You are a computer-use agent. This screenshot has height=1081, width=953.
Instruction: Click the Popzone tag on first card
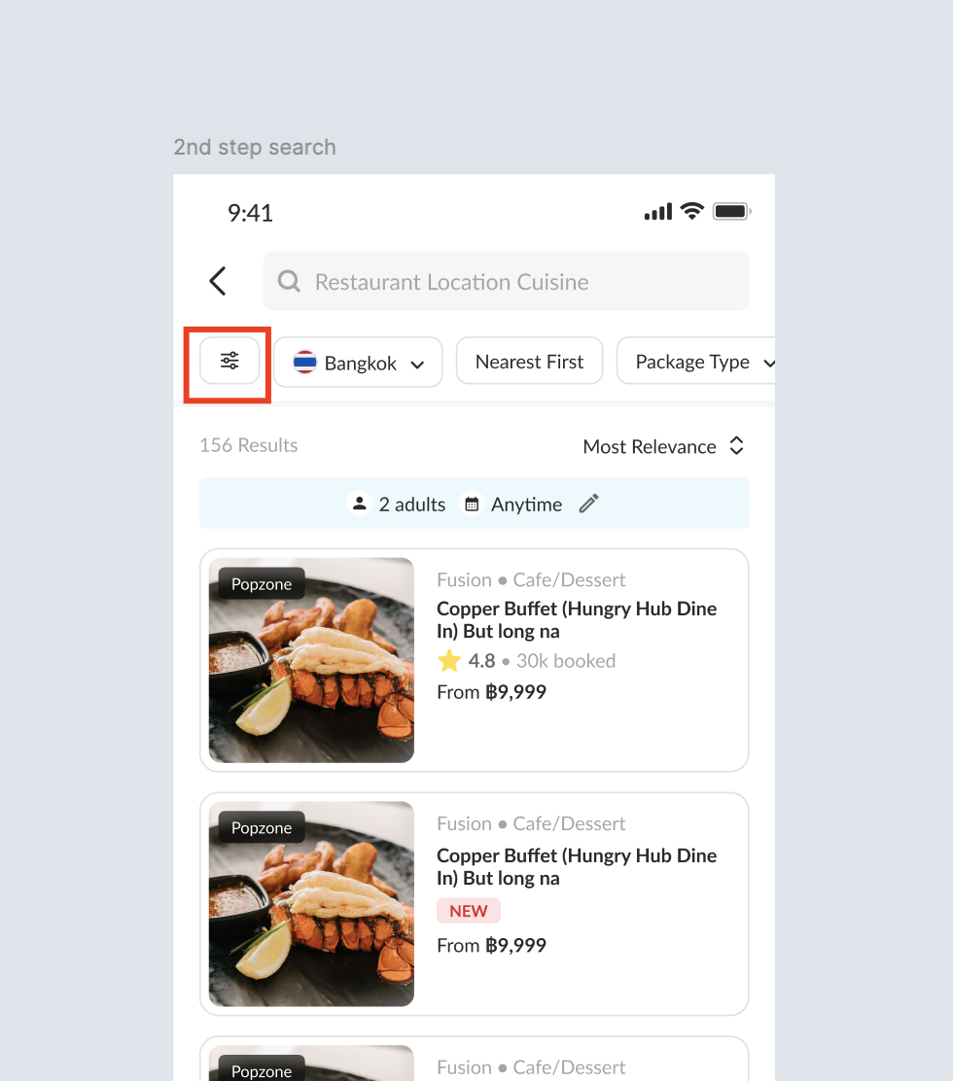(x=262, y=584)
